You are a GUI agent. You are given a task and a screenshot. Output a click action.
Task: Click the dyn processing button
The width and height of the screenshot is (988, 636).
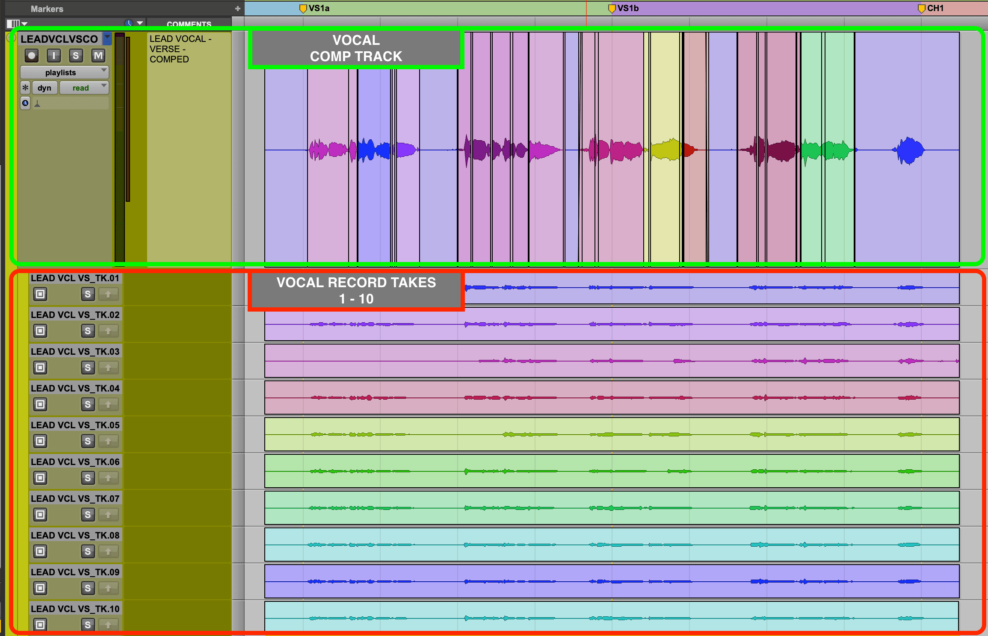[x=44, y=88]
